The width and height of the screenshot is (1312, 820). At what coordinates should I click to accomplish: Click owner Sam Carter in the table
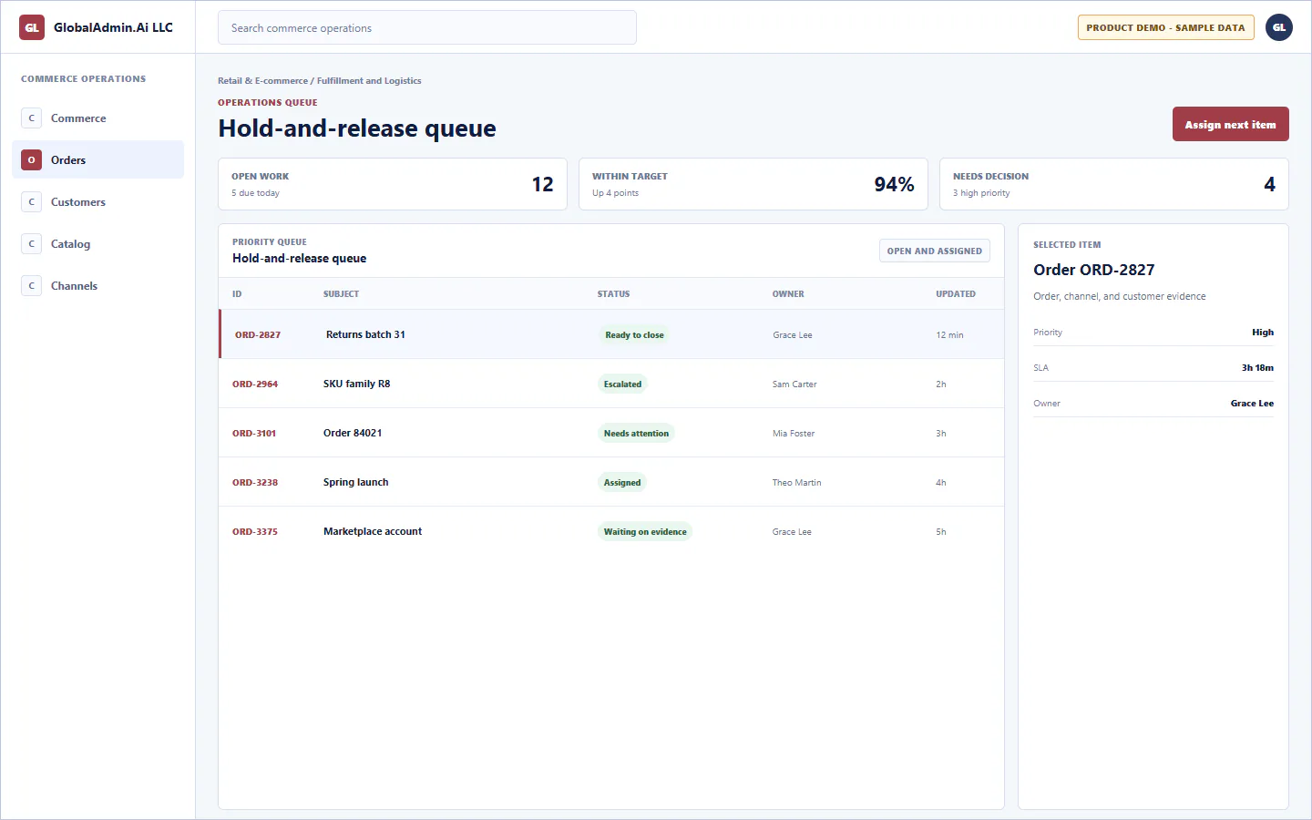794,384
